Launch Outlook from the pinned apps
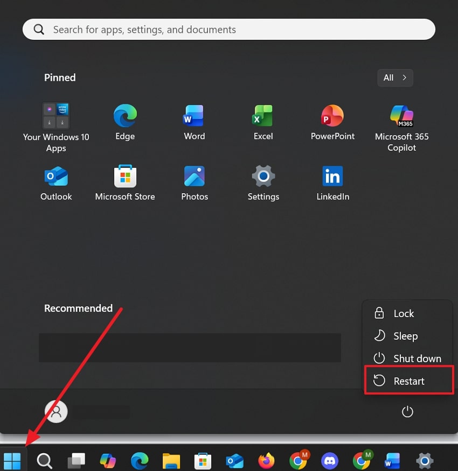 click(56, 182)
